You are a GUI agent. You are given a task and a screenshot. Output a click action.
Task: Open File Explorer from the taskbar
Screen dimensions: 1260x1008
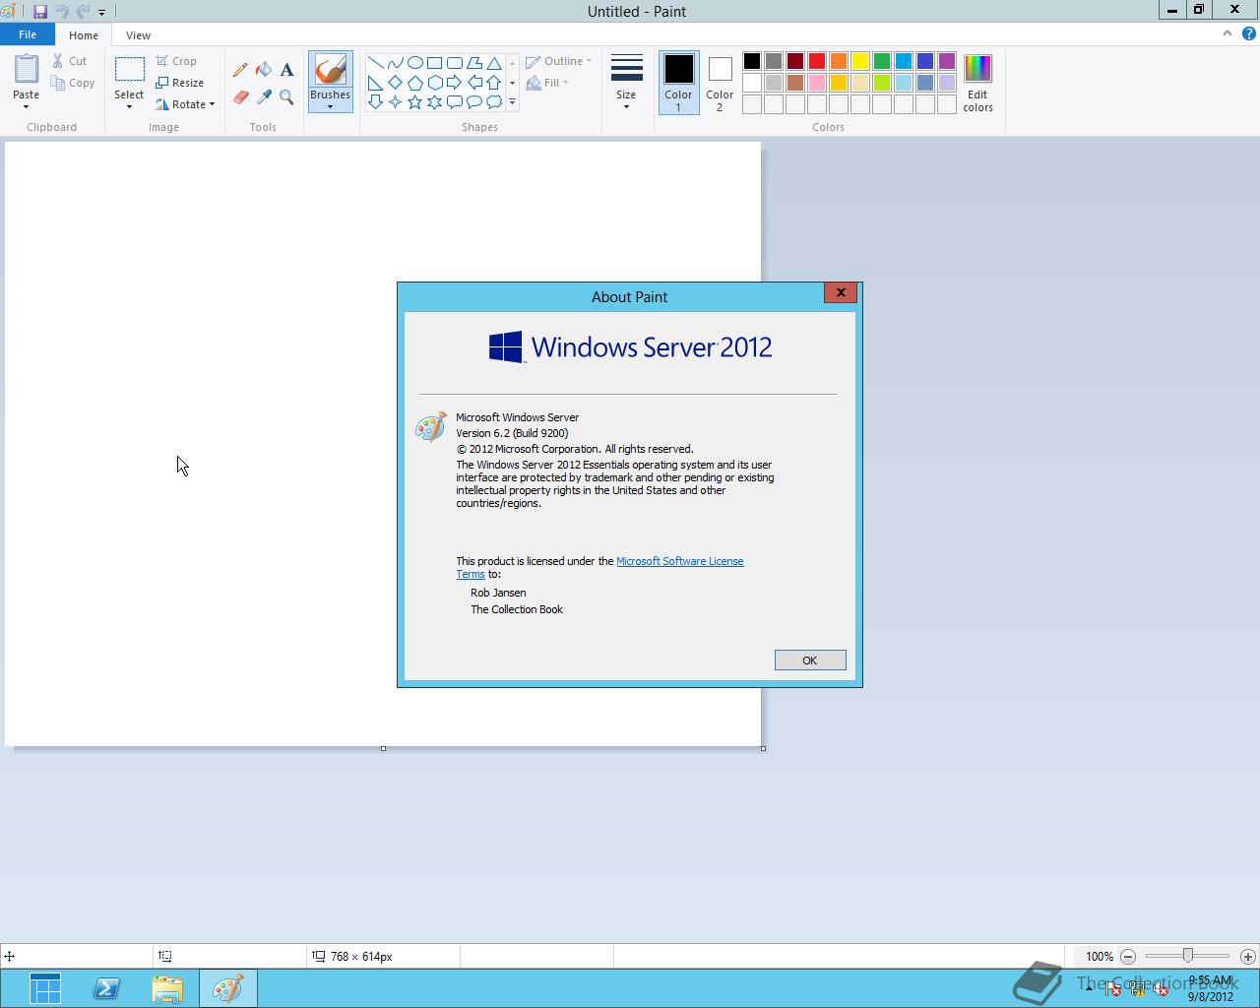coord(167,988)
